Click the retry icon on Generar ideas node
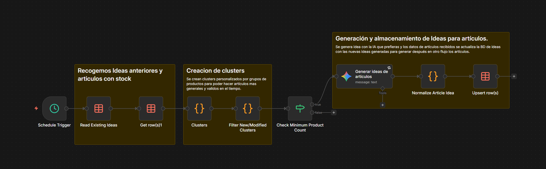This screenshot has height=169, width=546. pos(389,68)
